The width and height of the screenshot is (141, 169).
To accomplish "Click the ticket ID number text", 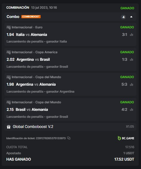I will 51,138.
